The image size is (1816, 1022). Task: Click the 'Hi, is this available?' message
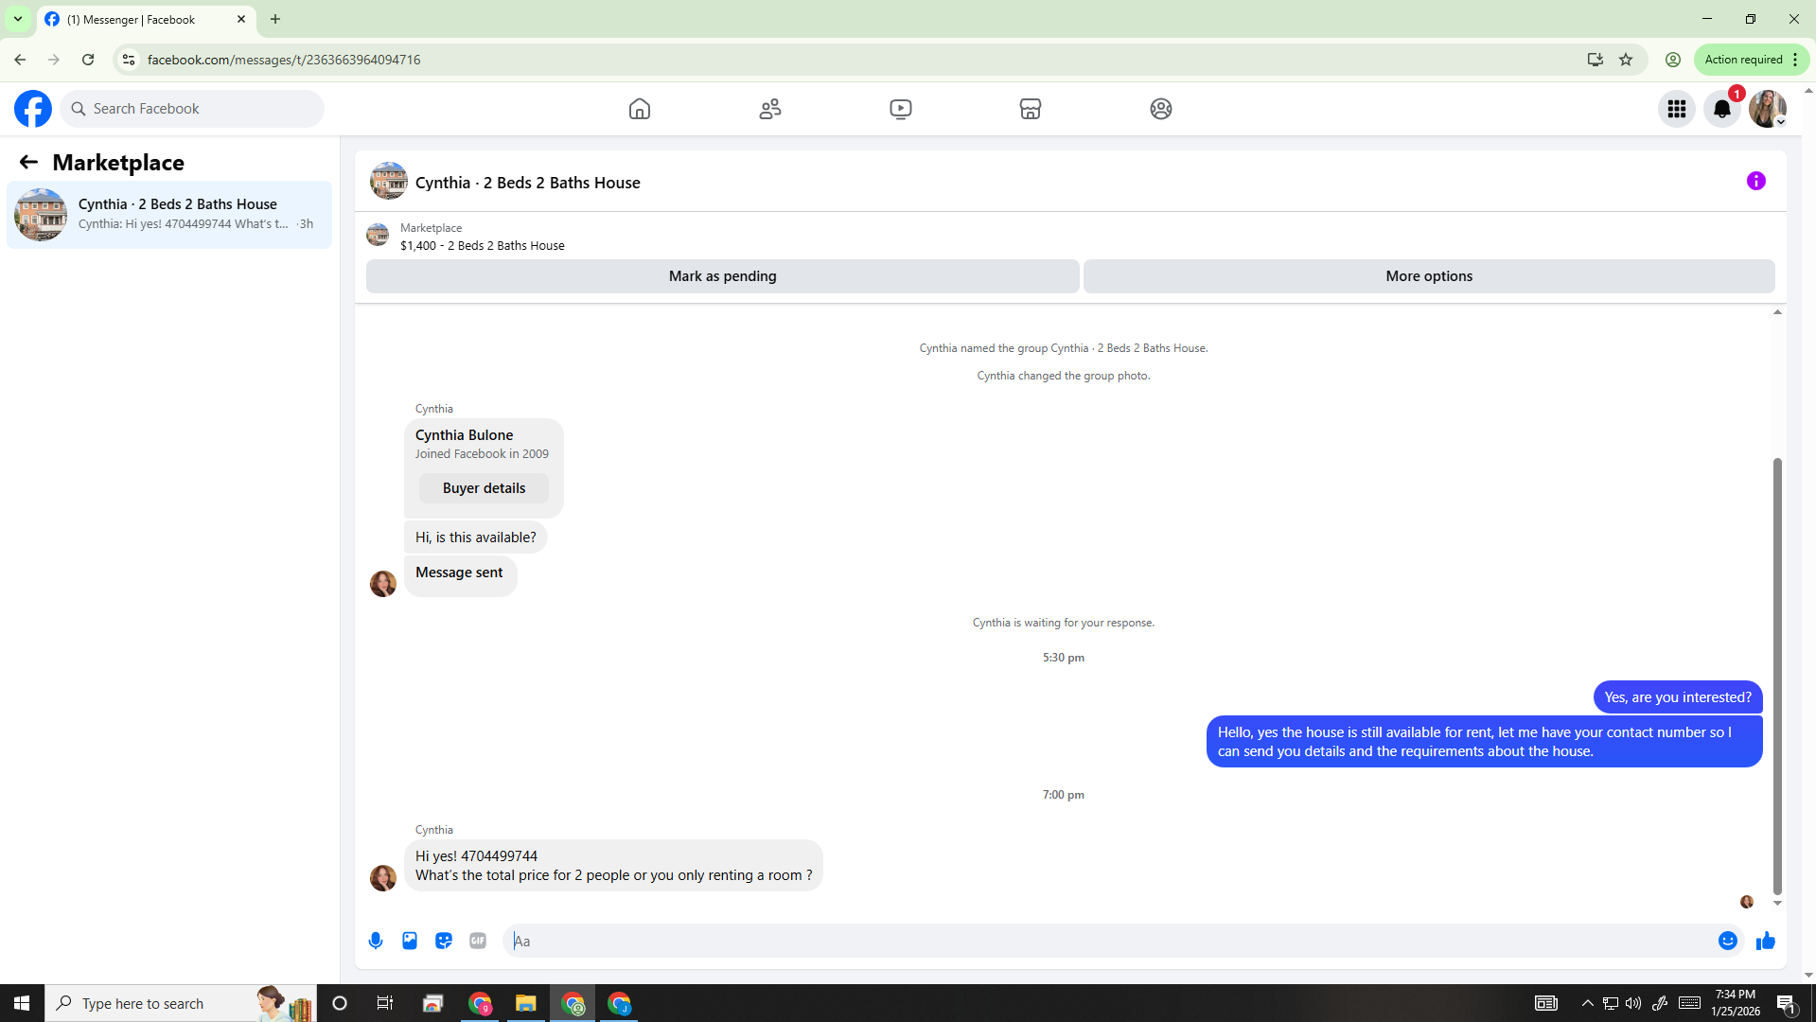[x=476, y=537]
